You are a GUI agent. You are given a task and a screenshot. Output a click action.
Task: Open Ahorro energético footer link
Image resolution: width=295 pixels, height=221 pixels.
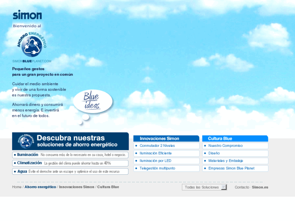click(x=40, y=187)
